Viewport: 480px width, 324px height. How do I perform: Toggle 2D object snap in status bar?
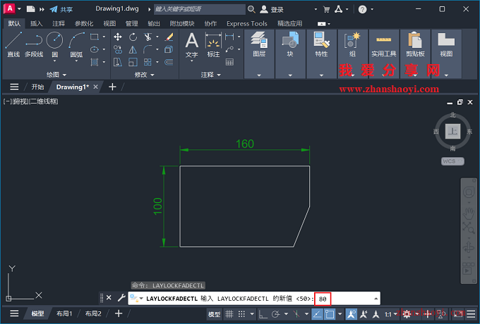pyautogui.click(x=330, y=314)
